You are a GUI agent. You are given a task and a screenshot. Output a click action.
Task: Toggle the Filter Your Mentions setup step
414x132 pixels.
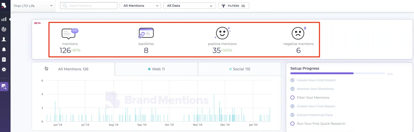pyautogui.click(x=292, y=98)
